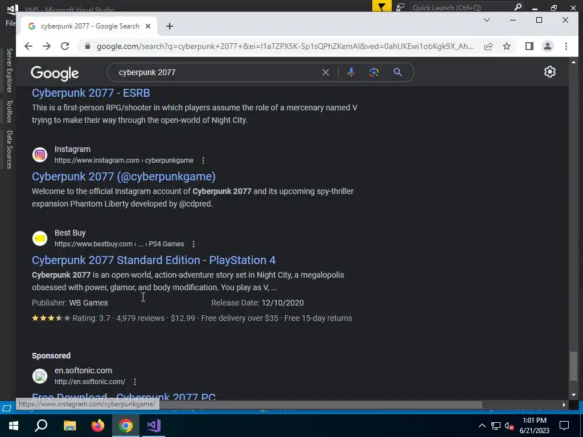Screen dimensions: 583x437
Task: Click the Softonic favicon in sponsored result
Action: [x=40, y=376]
